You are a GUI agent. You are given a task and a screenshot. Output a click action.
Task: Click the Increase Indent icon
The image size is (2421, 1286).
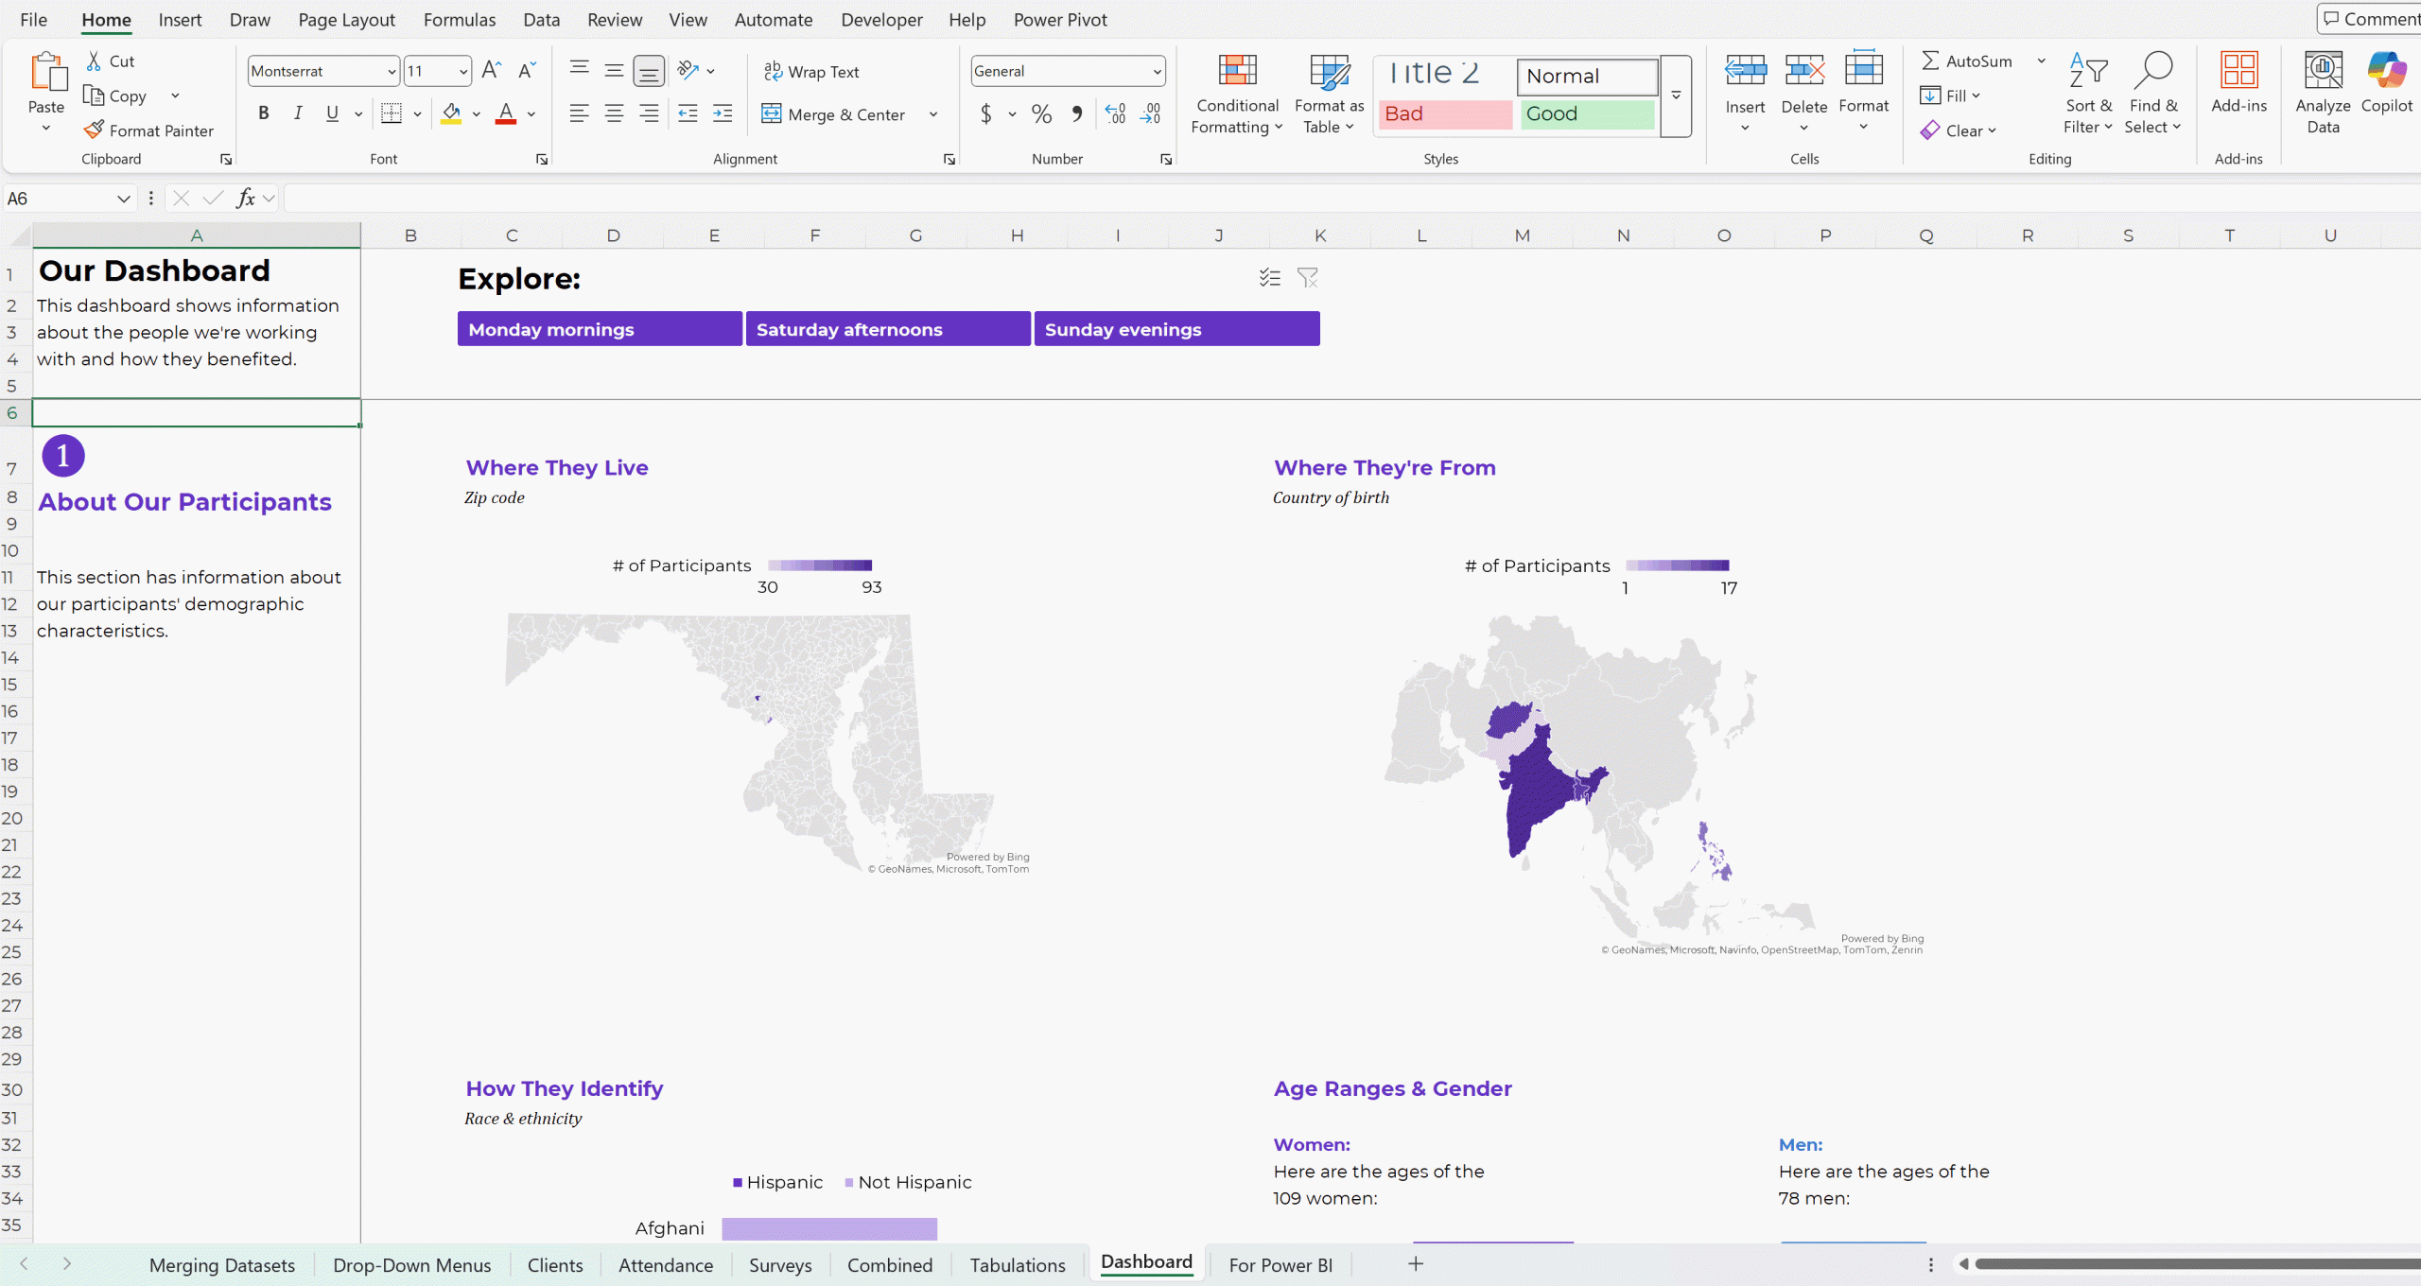[x=723, y=113]
